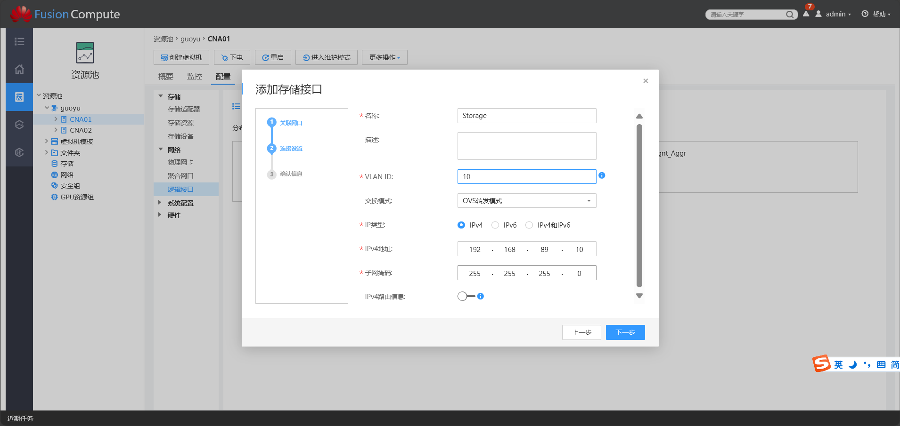This screenshot has width=900, height=426.
Task: Click the Sogou punctuation icon
Action: [867, 365]
